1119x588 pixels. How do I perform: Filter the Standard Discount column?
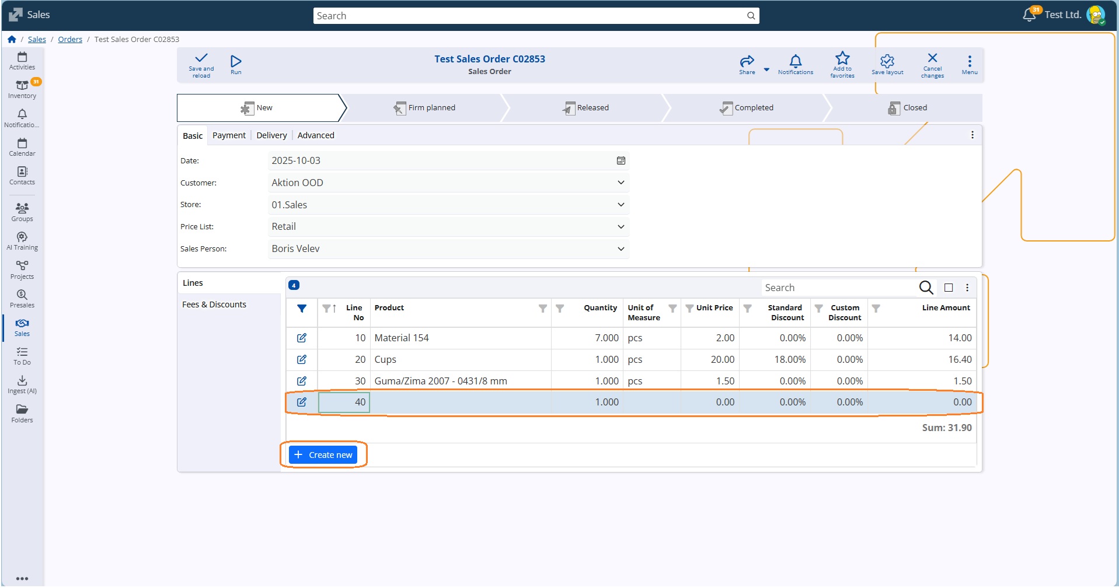tap(747, 308)
